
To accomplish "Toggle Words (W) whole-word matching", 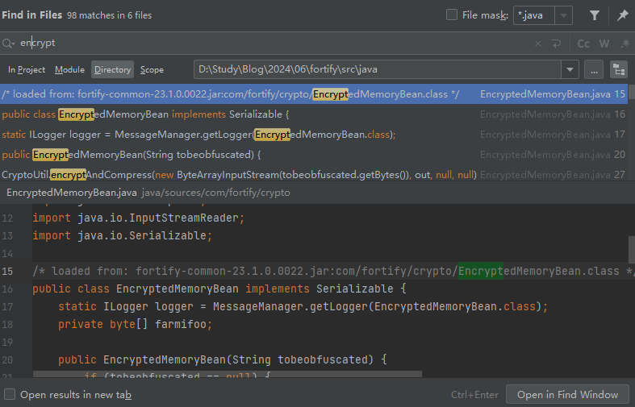I will [604, 44].
